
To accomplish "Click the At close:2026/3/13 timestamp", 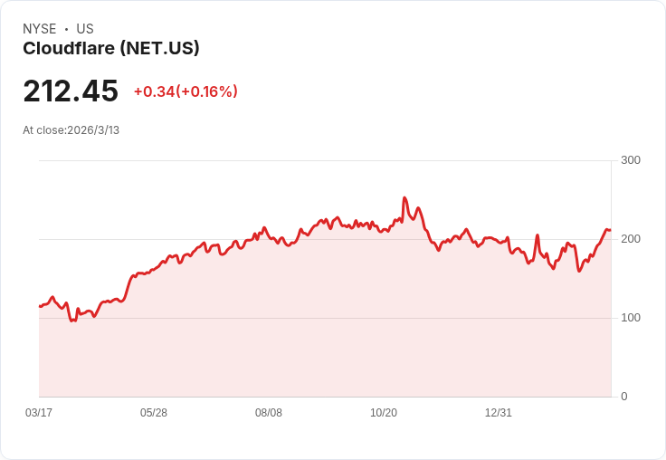I will [71, 130].
